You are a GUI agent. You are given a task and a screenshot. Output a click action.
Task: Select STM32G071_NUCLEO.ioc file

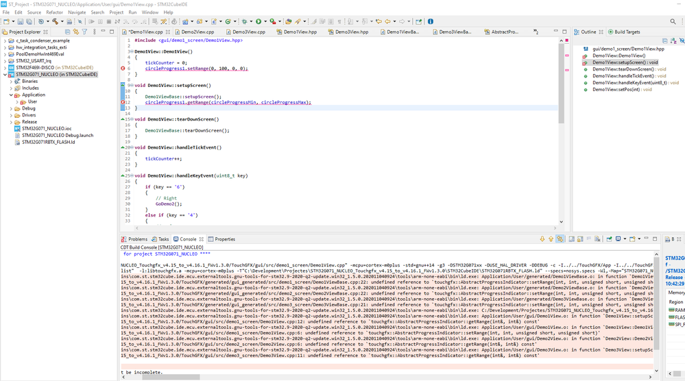[x=47, y=129]
